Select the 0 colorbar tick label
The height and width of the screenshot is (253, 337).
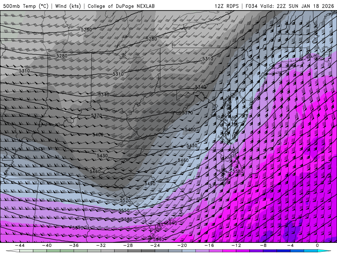coord(317,245)
